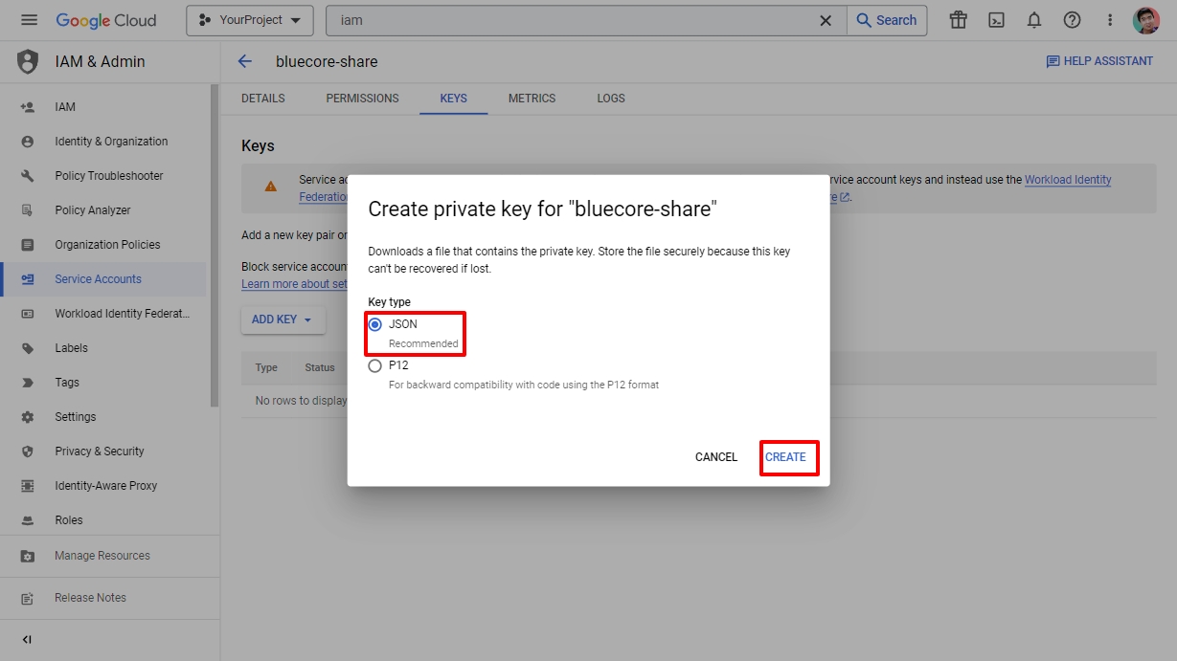Open the YourProject project selector
Image resolution: width=1177 pixels, height=661 pixels.
pos(249,20)
